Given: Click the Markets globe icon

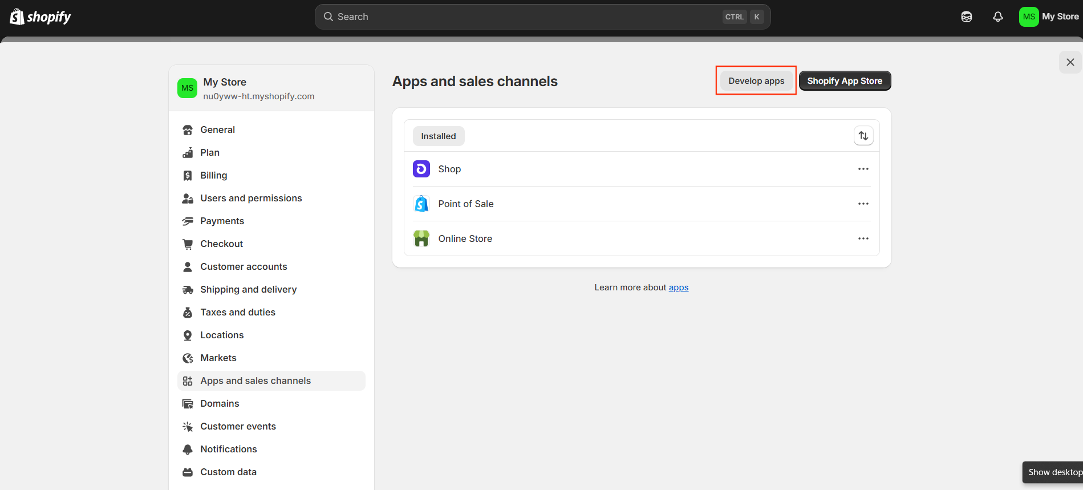Looking at the screenshot, I should point(188,358).
